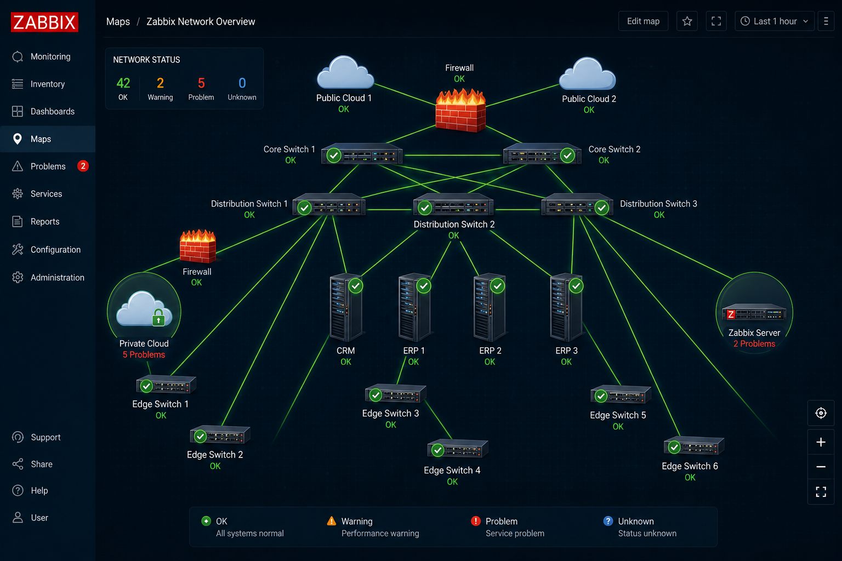Select the ERP 2 server rack
Image resolution: width=842 pixels, height=561 pixels.
click(x=490, y=308)
